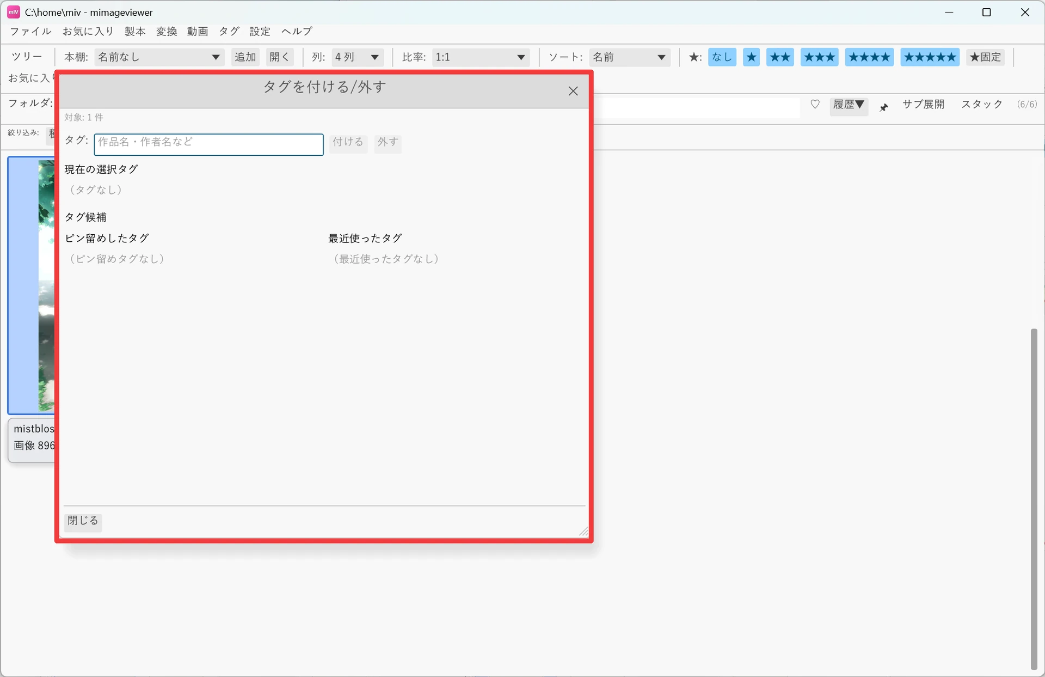
Task: Filter by two stars rating
Action: 780,57
